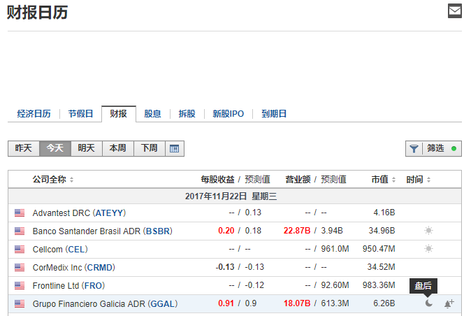This screenshot has width=464, height=316.
Task: Click the 营业额 column header
Action: point(298,180)
